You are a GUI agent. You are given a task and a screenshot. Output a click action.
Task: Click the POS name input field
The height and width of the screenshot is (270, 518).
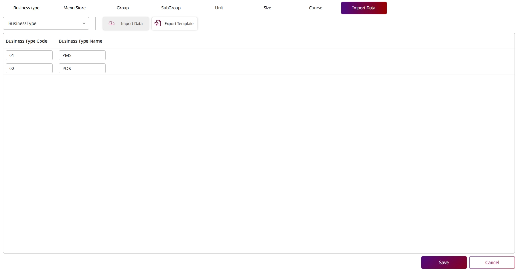[x=82, y=69]
